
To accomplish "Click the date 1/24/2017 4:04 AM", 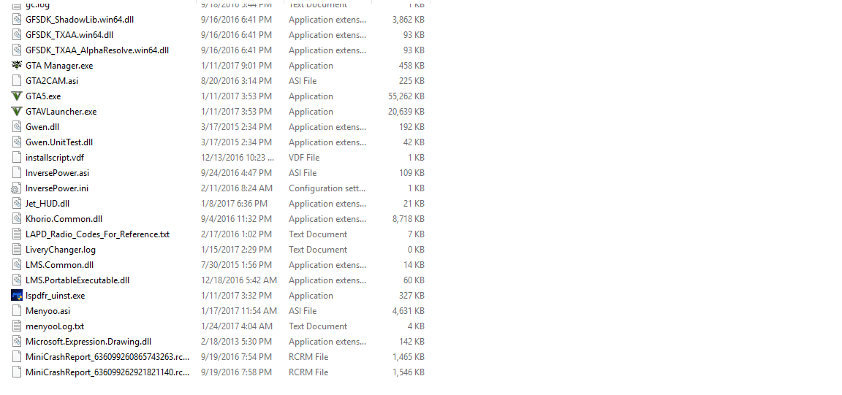I will tap(236, 326).
